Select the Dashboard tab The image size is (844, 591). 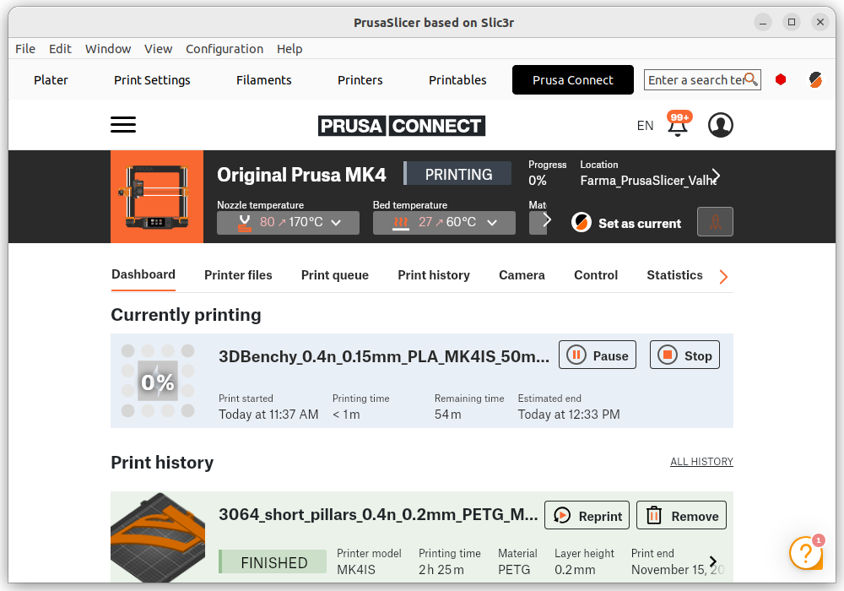143,275
